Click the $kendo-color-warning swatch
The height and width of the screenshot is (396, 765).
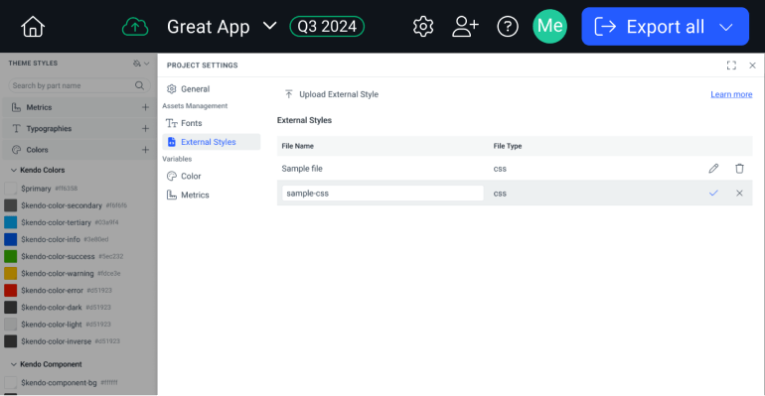[x=10, y=273]
